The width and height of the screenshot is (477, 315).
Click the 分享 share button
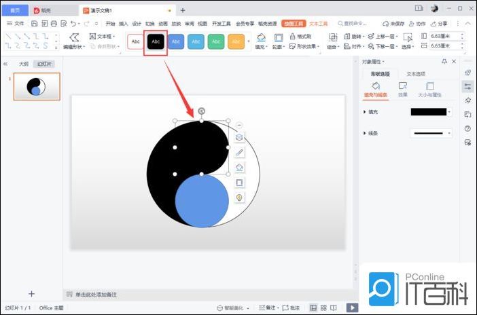tap(440, 23)
